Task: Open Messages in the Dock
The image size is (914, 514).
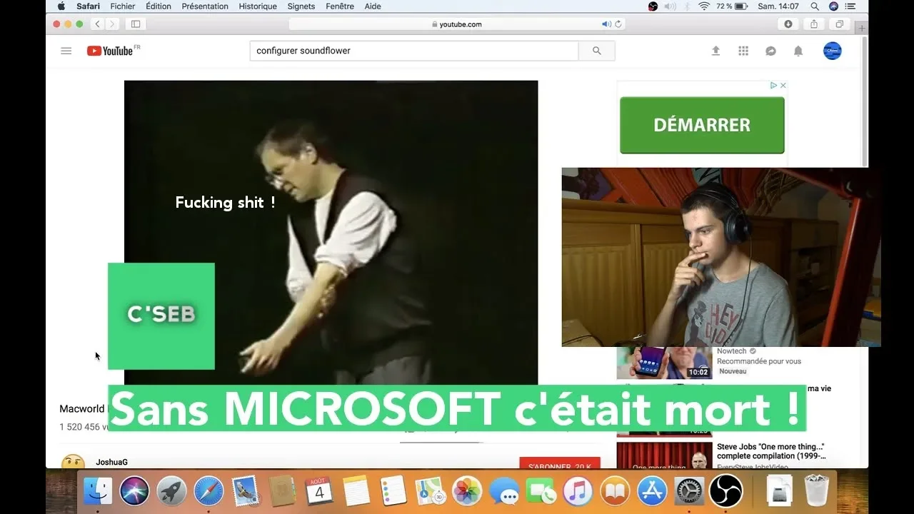Action: 505,490
